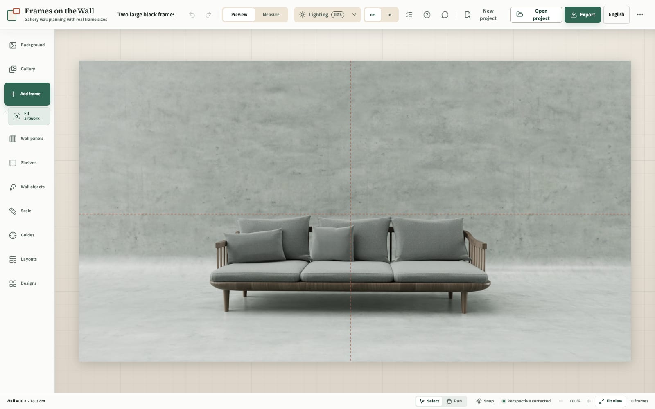Open the Designs sidebar section
The height and width of the screenshot is (409, 655).
[x=27, y=283]
